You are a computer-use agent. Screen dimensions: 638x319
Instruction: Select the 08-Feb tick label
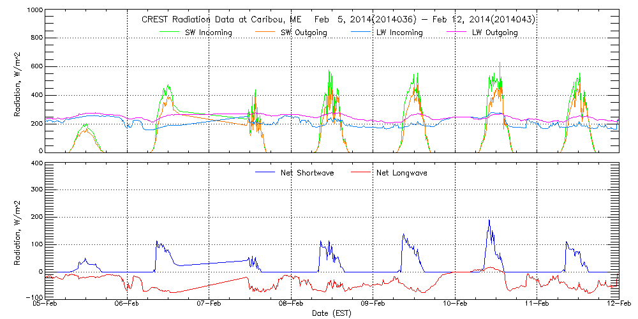(x=291, y=305)
